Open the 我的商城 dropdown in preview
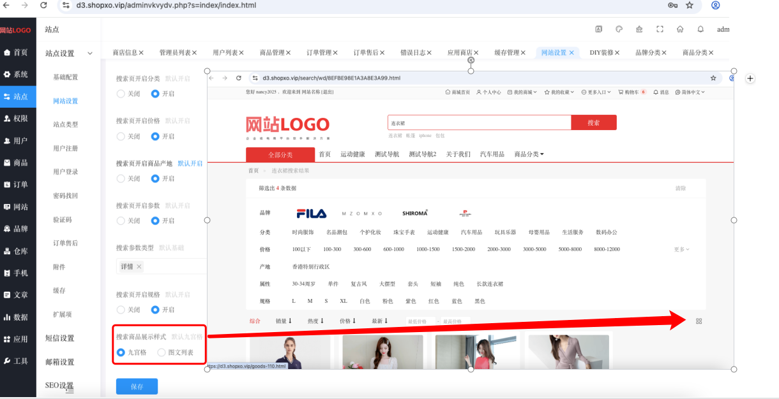This screenshot has height=399, width=779. 523,92
